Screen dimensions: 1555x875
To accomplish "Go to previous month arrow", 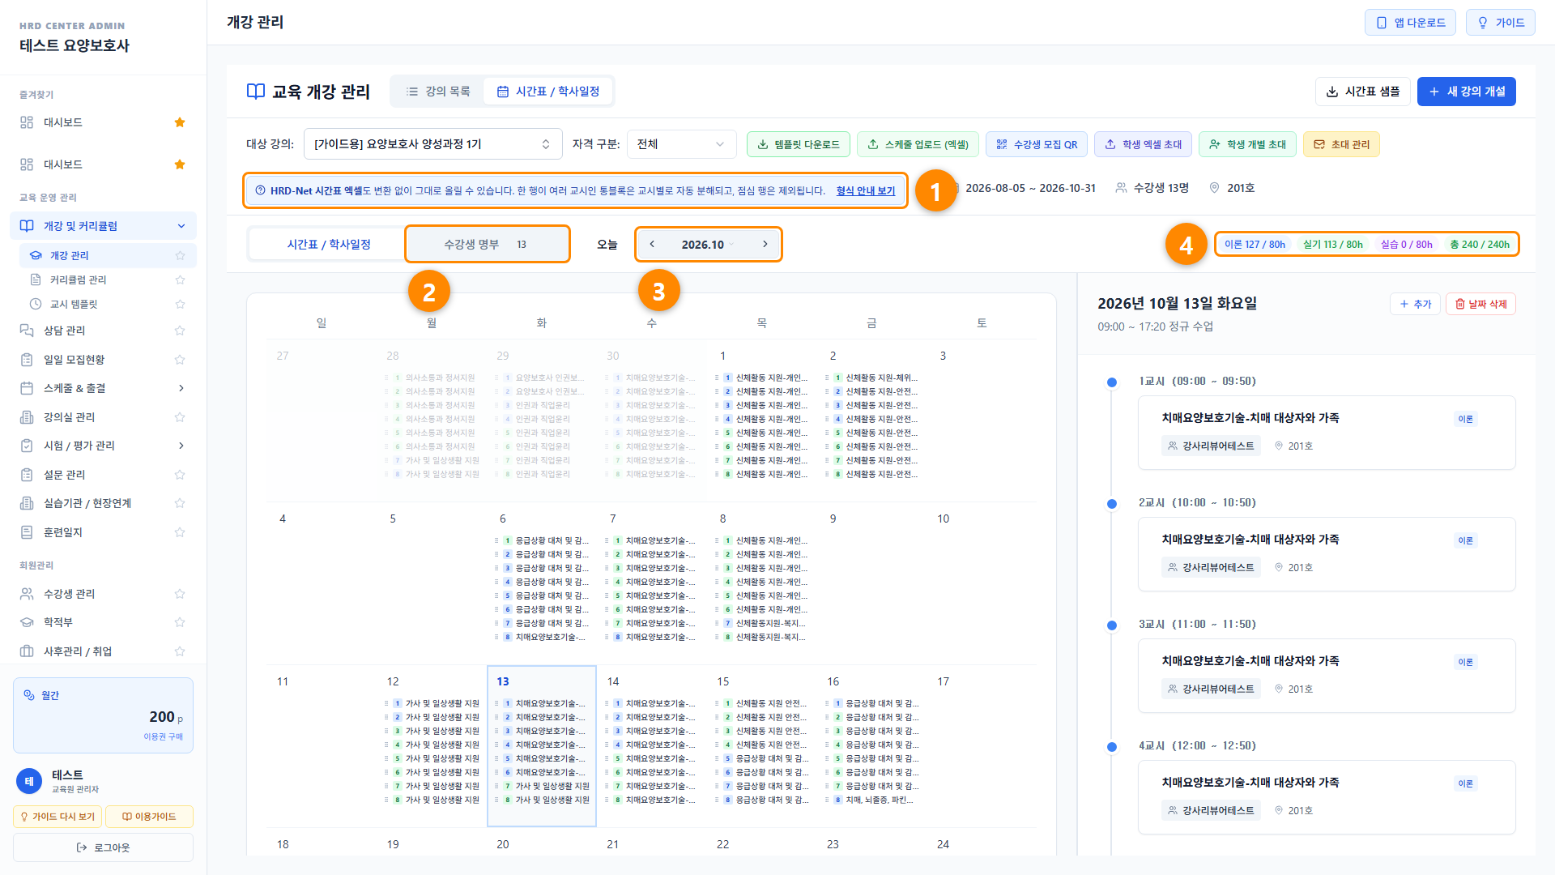I will (652, 244).
